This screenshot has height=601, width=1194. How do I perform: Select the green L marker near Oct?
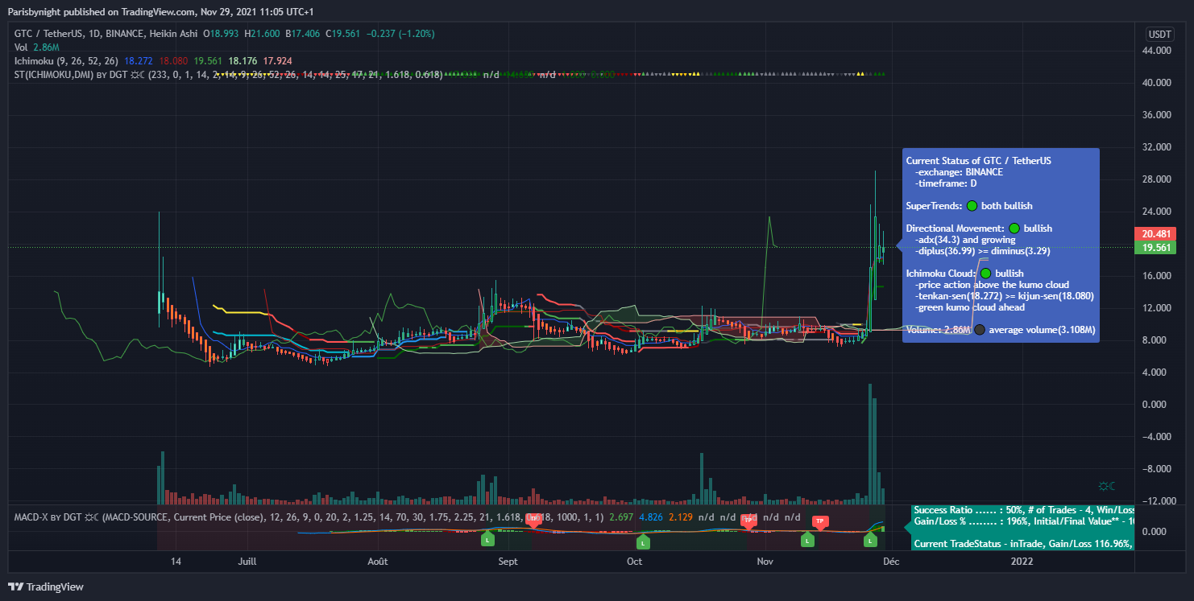[x=642, y=541]
